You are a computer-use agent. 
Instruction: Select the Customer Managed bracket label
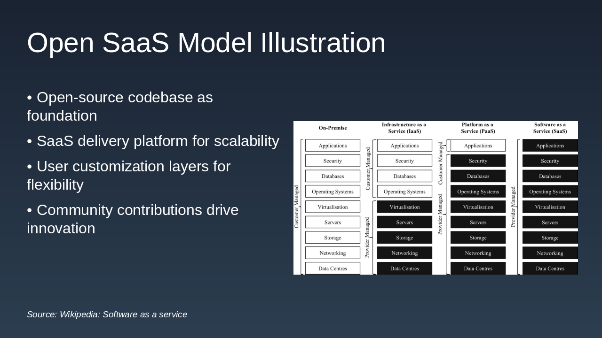[x=297, y=207]
